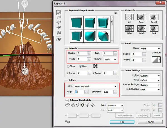Choose the first cube shape preset thumbnail
The image size is (167, 128).
77,22
